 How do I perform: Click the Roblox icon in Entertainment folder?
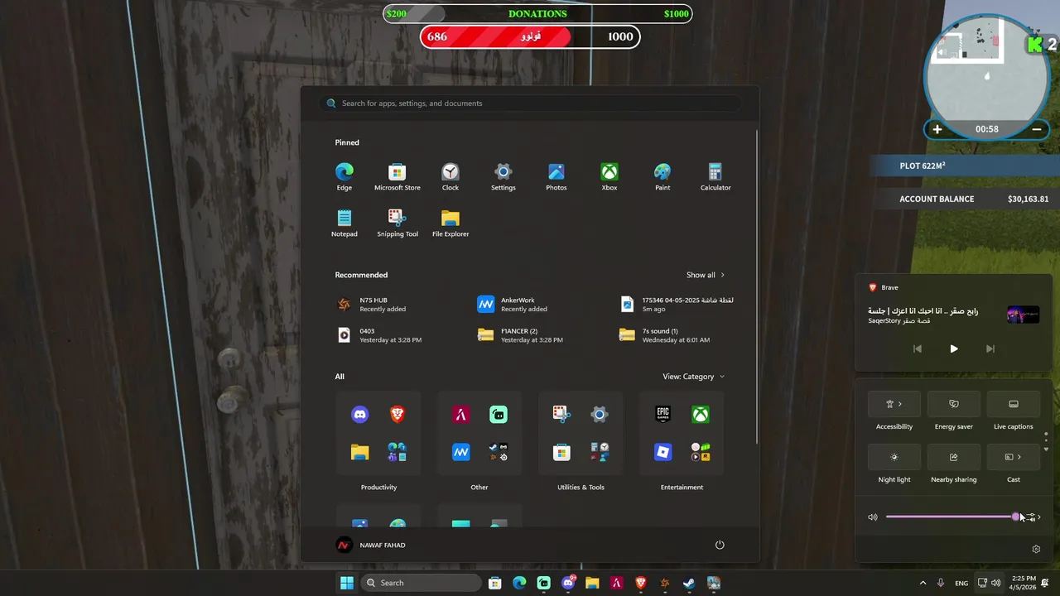662,452
